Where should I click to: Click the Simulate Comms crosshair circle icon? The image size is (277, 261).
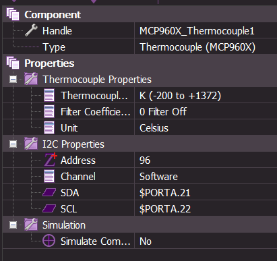point(49,241)
